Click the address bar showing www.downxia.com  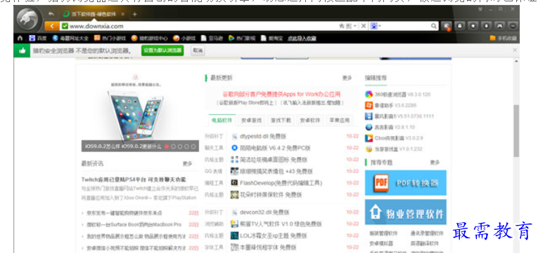click(x=199, y=26)
